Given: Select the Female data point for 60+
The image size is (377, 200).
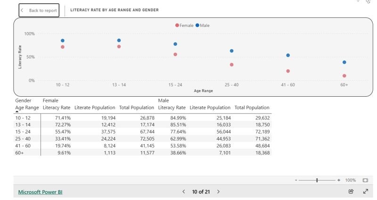Looking at the screenshot, I should click(344, 75).
